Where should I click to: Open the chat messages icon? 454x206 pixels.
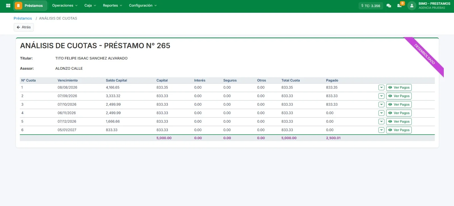389,6
